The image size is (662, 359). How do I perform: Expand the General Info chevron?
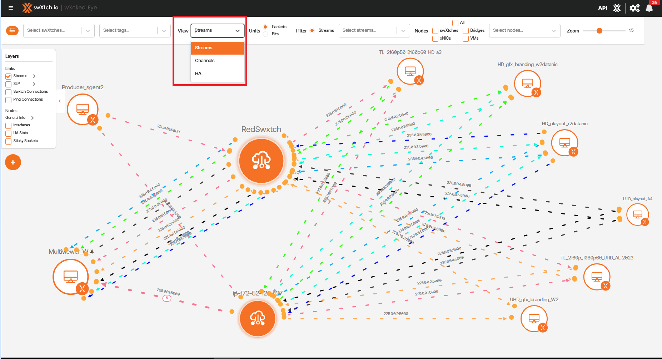point(33,118)
